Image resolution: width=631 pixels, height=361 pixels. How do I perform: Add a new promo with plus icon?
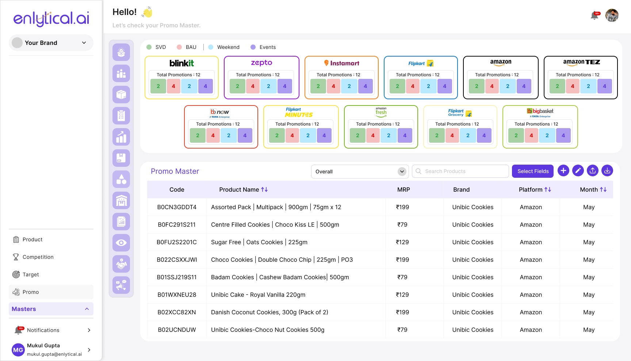pyautogui.click(x=563, y=170)
